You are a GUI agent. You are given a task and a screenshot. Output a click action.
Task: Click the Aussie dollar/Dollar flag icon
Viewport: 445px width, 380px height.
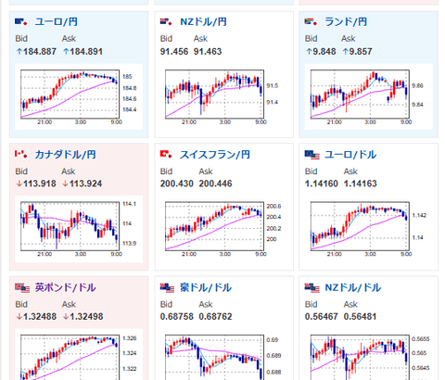[x=167, y=287]
